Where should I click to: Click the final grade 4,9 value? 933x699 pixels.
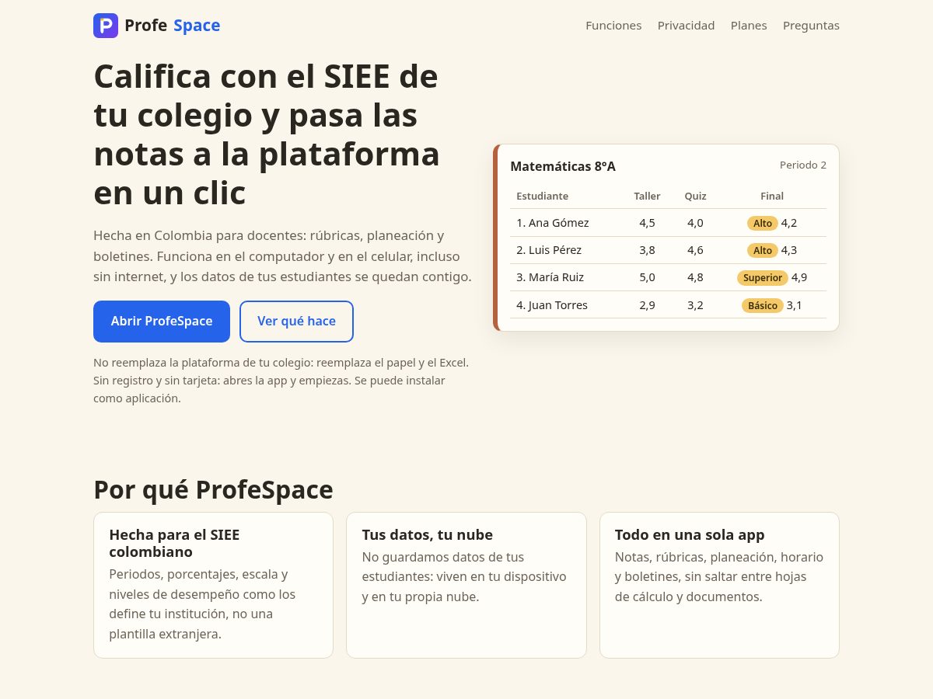pos(799,277)
